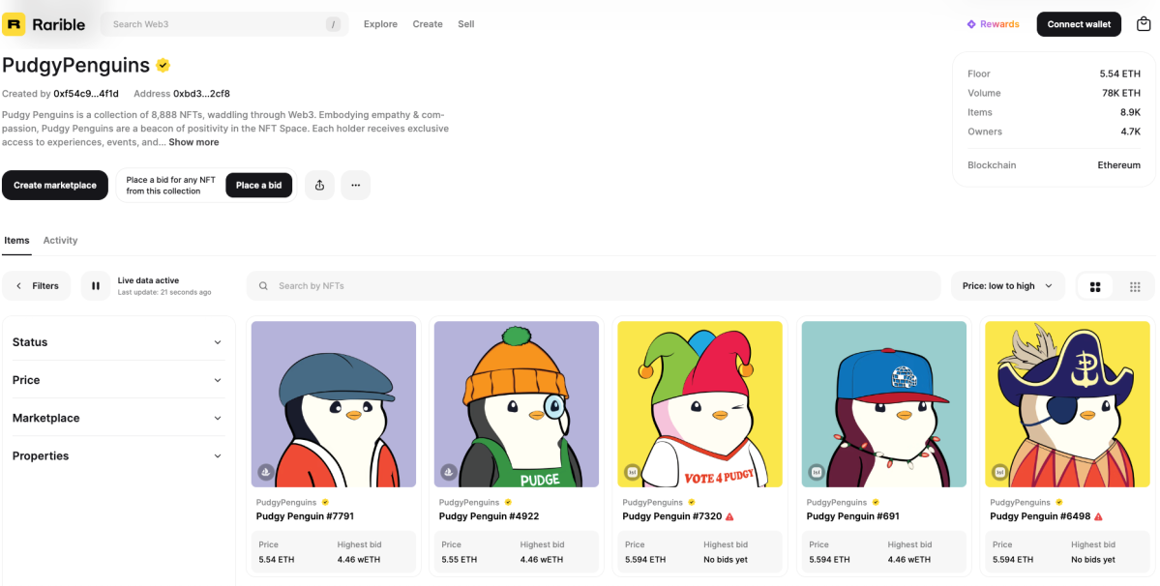Click the slash shortcut key in Web3 search
The height and width of the screenshot is (586, 1160).
[334, 24]
